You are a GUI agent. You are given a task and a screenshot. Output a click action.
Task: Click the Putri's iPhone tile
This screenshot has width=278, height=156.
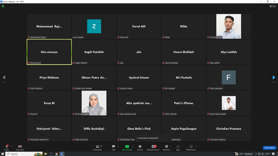184,103
